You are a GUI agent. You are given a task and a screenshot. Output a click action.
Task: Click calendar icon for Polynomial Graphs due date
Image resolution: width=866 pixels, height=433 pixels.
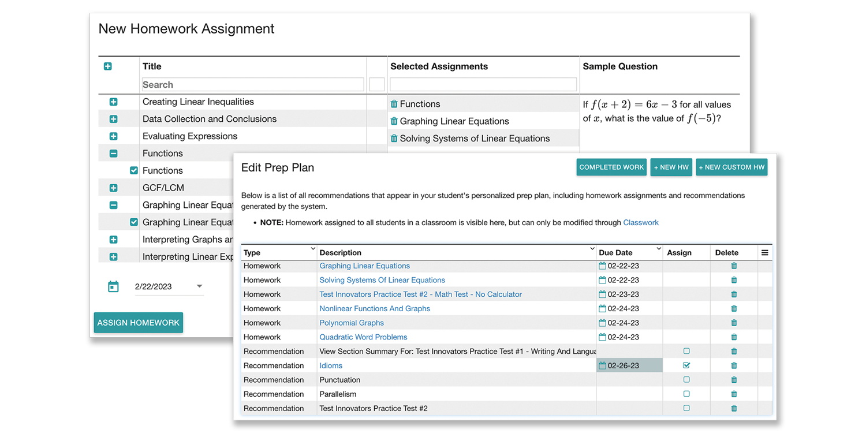pyautogui.click(x=603, y=323)
